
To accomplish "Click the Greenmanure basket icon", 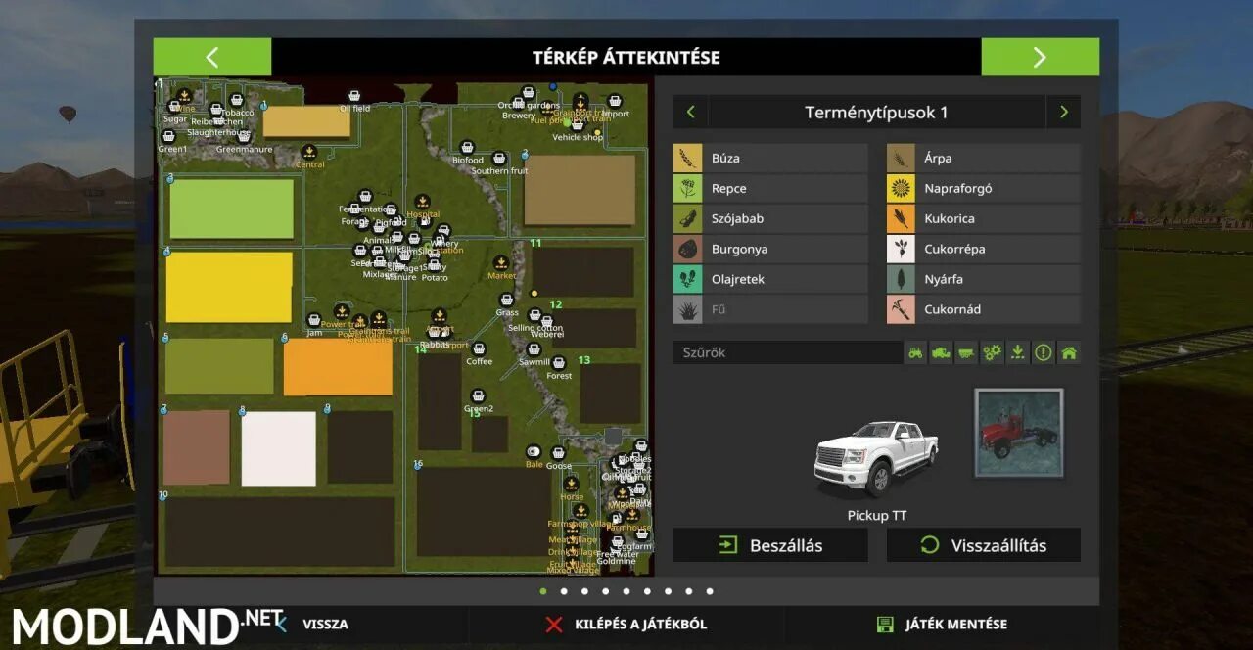I will pyautogui.click(x=244, y=137).
